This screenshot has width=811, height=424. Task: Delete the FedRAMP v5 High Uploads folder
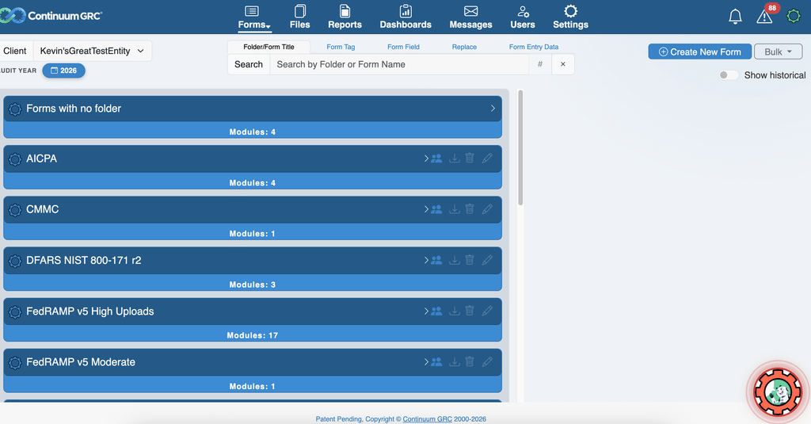470,311
